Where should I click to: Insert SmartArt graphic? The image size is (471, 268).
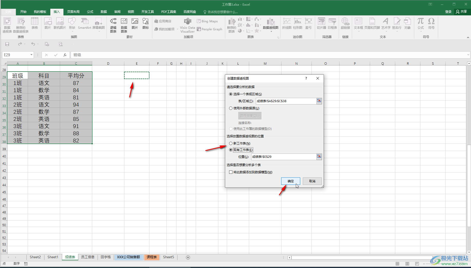(x=84, y=23)
